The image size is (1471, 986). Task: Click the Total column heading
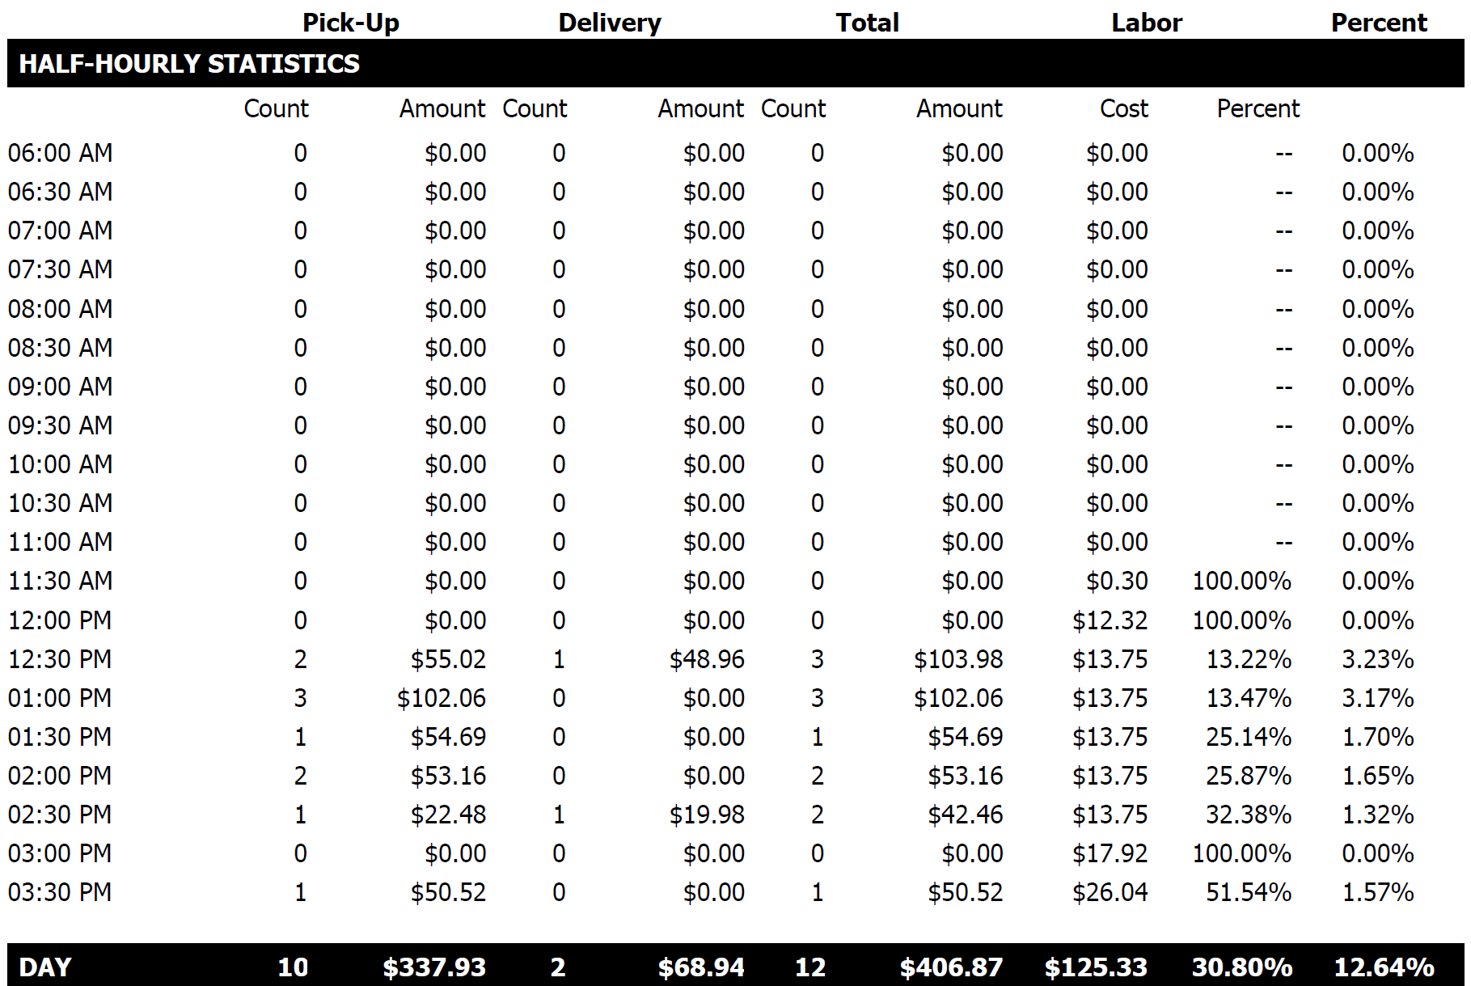click(x=867, y=23)
